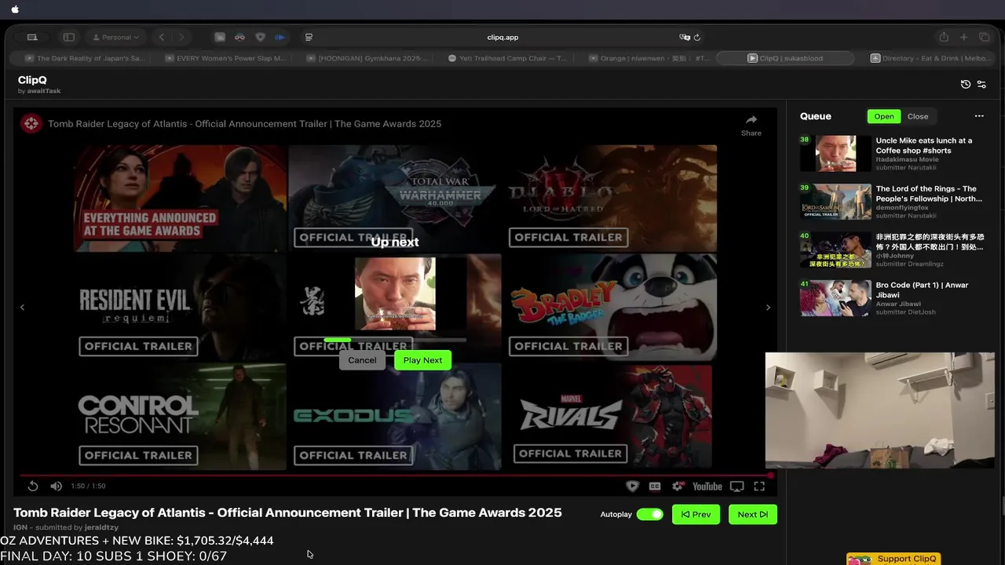Viewport: 1005px width, 565px height.
Task: Enter fullscreen with the fullscreen icon
Action: [x=759, y=487]
